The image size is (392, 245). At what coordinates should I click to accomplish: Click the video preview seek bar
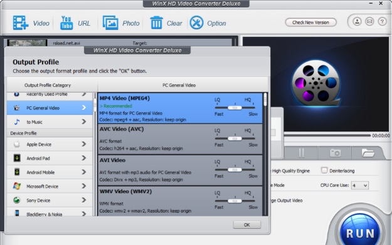(x=327, y=136)
